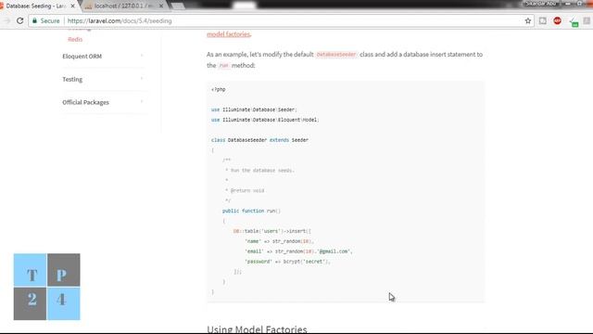593x334 pixels.
Task: Click the Using Model Factories heading
Action: click(x=257, y=328)
